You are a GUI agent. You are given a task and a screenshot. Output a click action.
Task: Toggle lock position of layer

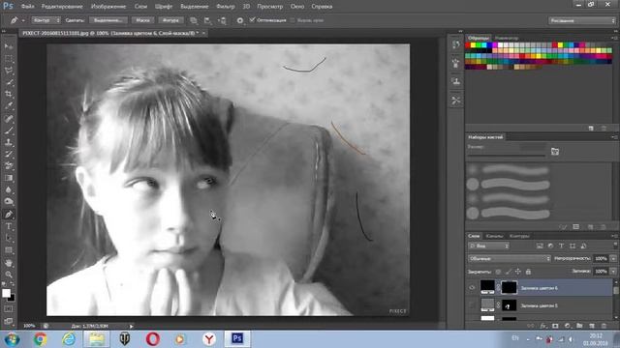(x=517, y=272)
